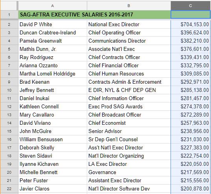Click the Chief Operating Officer cell

click(129, 32)
